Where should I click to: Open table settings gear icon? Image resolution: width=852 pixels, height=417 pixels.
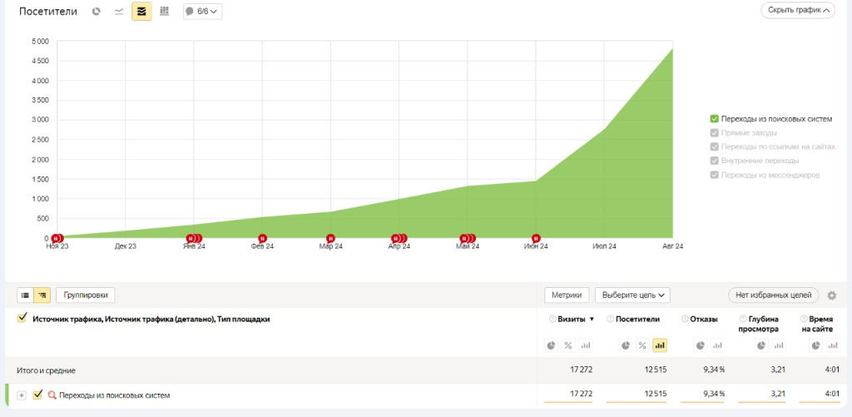click(x=831, y=295)
